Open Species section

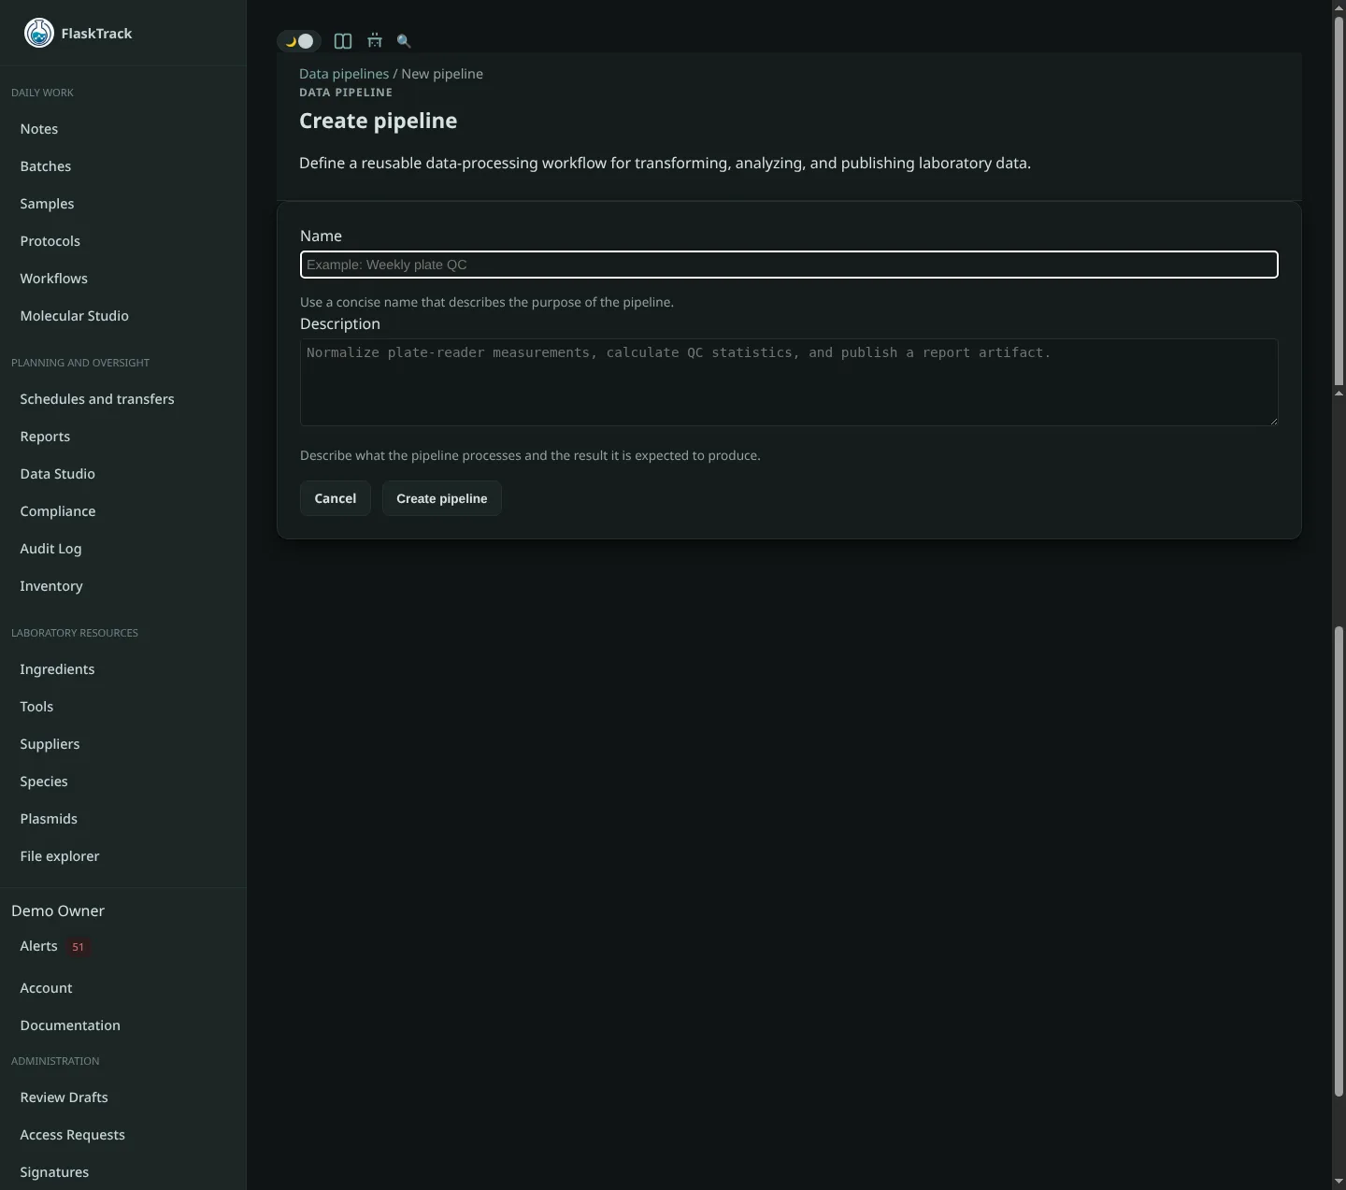click(x=44, y=781)
